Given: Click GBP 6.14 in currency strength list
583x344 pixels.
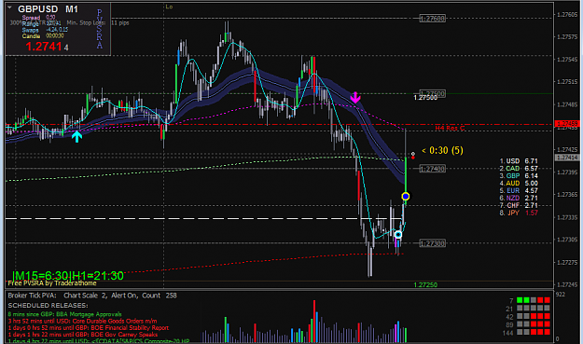Looking at the screenshot, I should tap(519, 175).
